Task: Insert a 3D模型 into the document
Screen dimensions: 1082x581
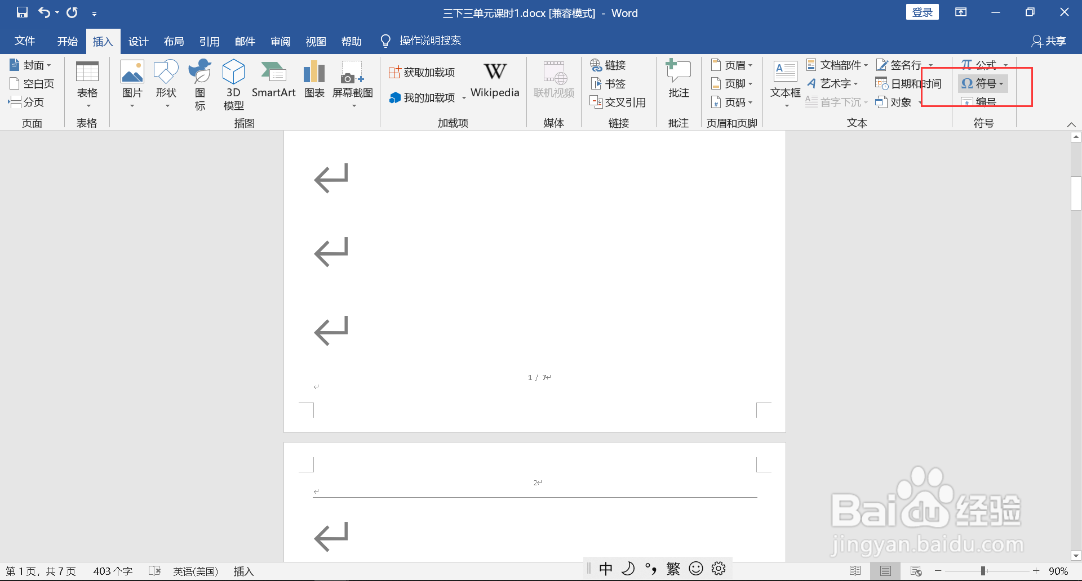Action: pos(233,83)
